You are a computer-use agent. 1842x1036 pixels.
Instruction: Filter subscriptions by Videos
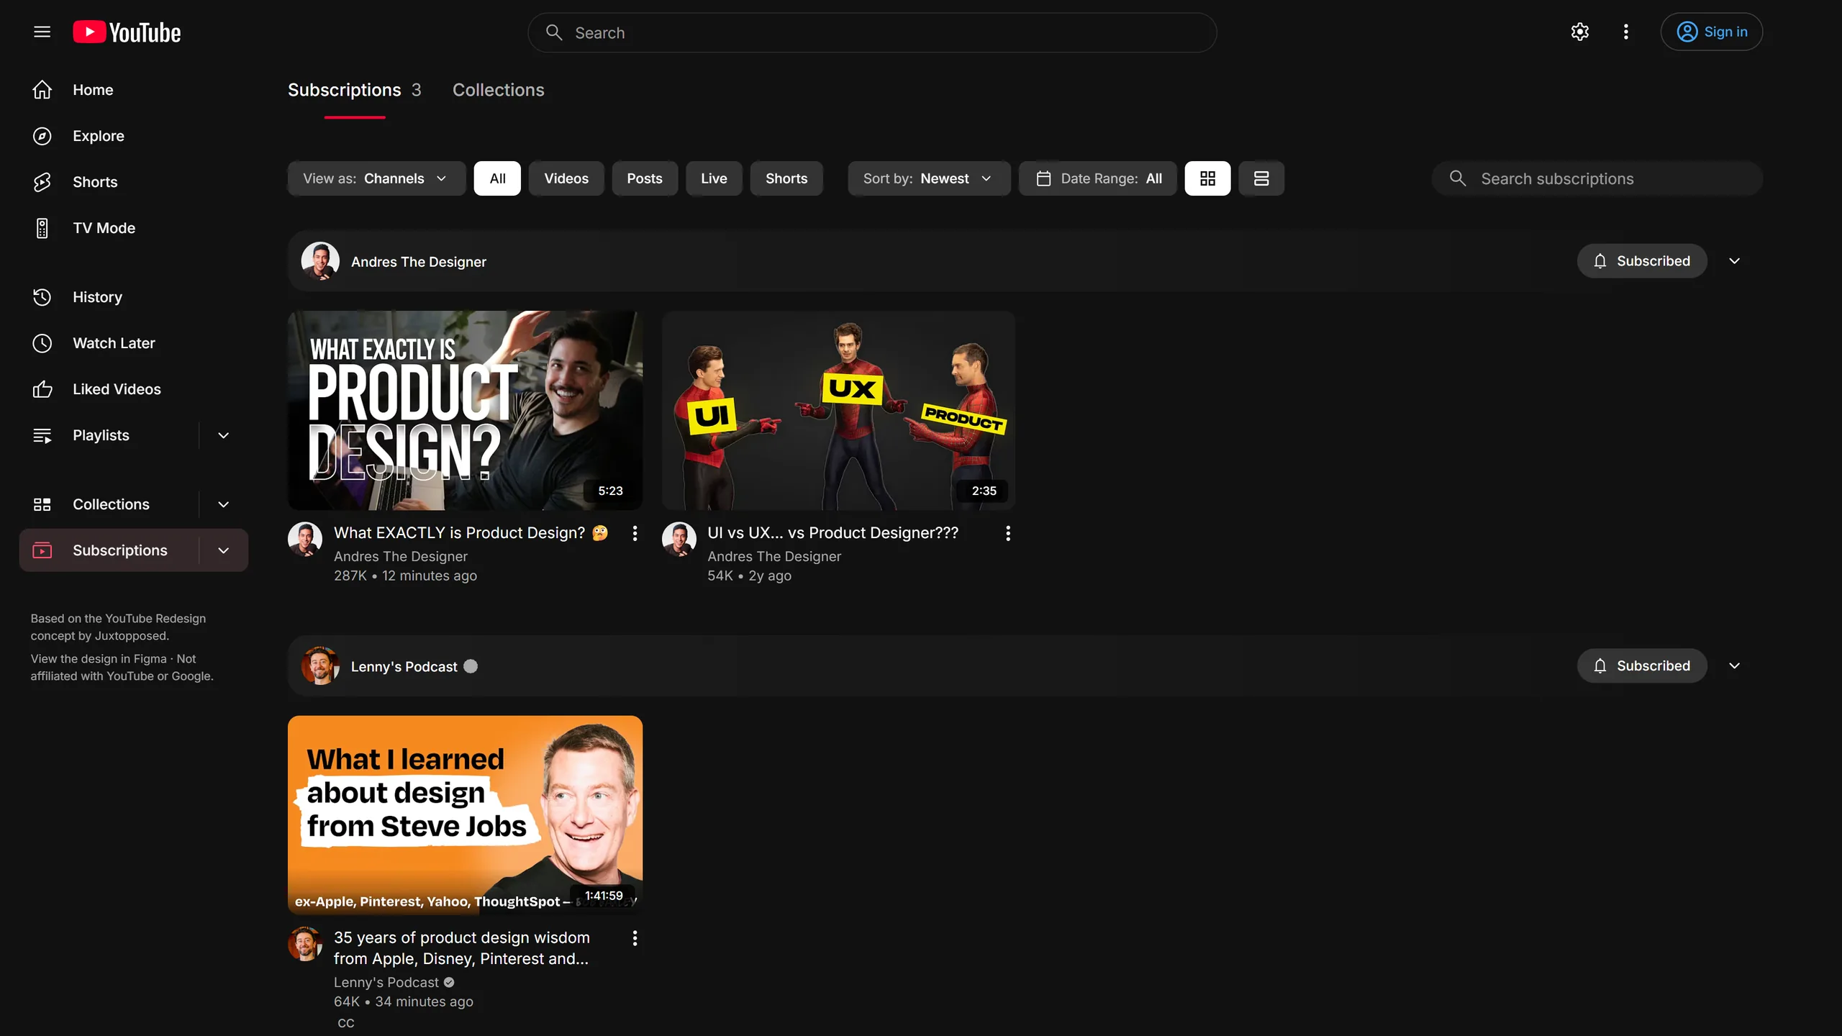click(x=566, y=178)
